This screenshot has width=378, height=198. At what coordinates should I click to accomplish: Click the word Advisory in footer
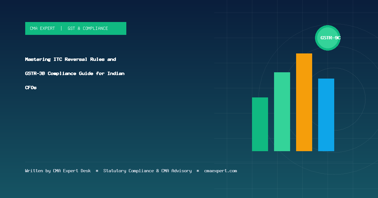coord(181,171)
